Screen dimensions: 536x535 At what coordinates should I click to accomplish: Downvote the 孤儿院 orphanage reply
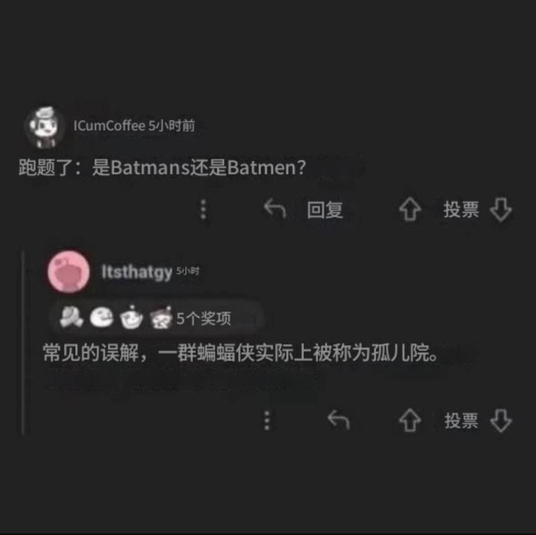pyautogui.click(x=501, y=420)
